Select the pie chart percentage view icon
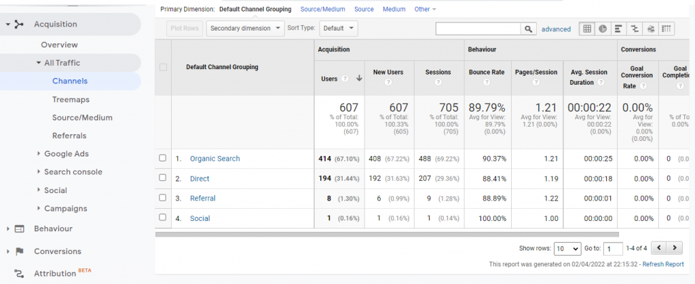Screen dimensions: 695x284 pyautogui.click(x=602, y=28)
